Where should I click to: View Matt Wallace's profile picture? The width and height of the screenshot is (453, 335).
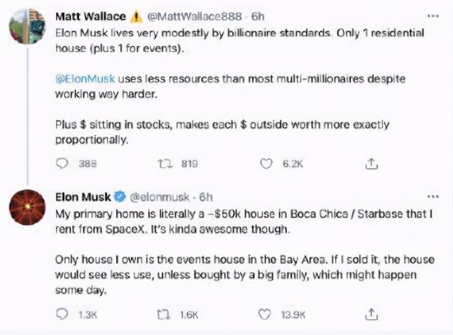click(27, 26)
